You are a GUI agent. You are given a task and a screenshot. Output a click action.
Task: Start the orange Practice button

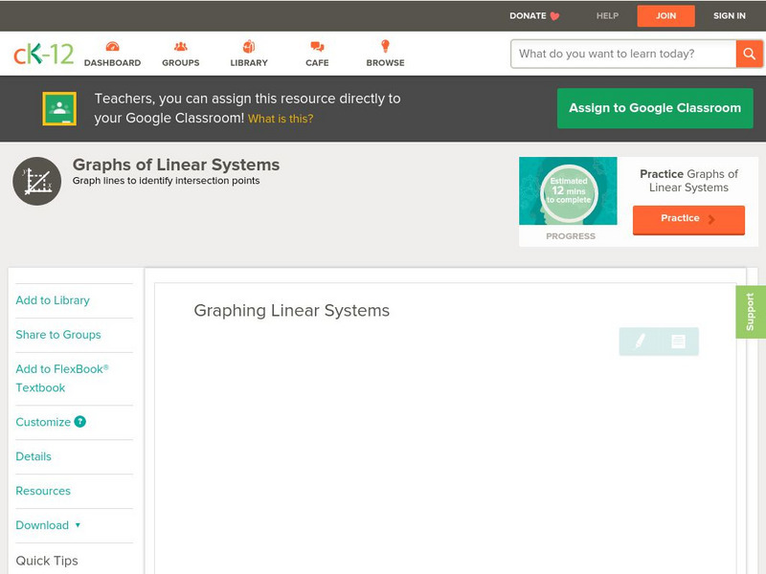tap(687, 219)
